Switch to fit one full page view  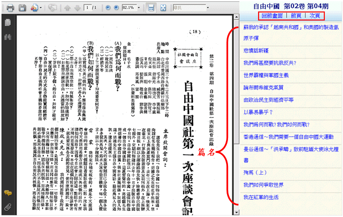(x=163, y=8)
